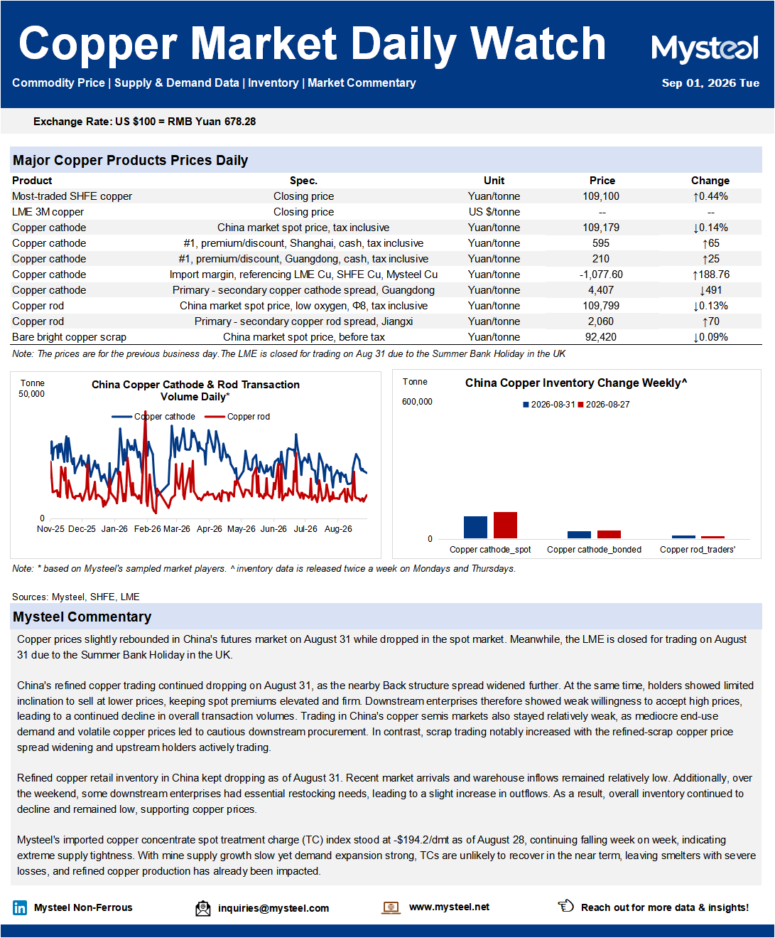This screenshot has width=775, height=938.
Task: Click the email envelope icon beside inquiries address
Action: click(x=203, y=907)
